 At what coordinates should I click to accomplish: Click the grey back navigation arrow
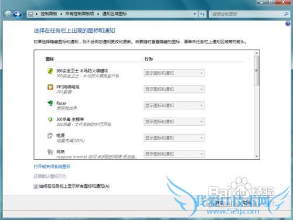pos(8,14)
